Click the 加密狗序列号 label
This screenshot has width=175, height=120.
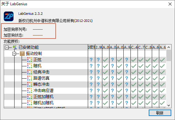pos(15,29)
